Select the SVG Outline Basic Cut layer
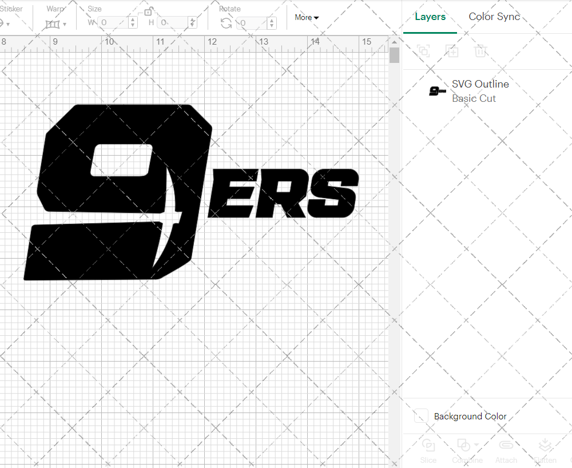Screen dimensions: 572x468 [480, 90]
